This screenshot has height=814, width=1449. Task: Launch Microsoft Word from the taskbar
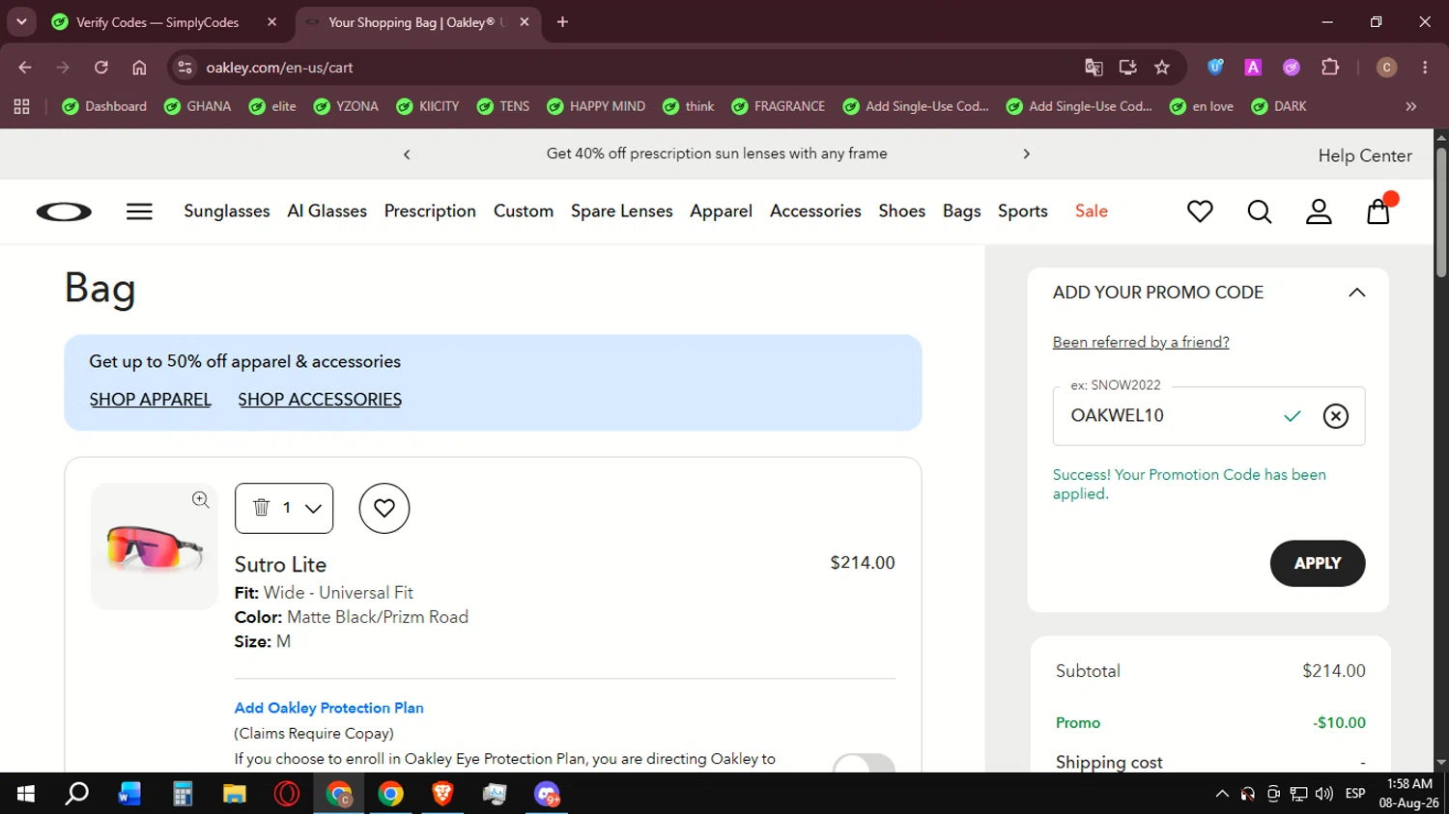(x=129, y=794)
